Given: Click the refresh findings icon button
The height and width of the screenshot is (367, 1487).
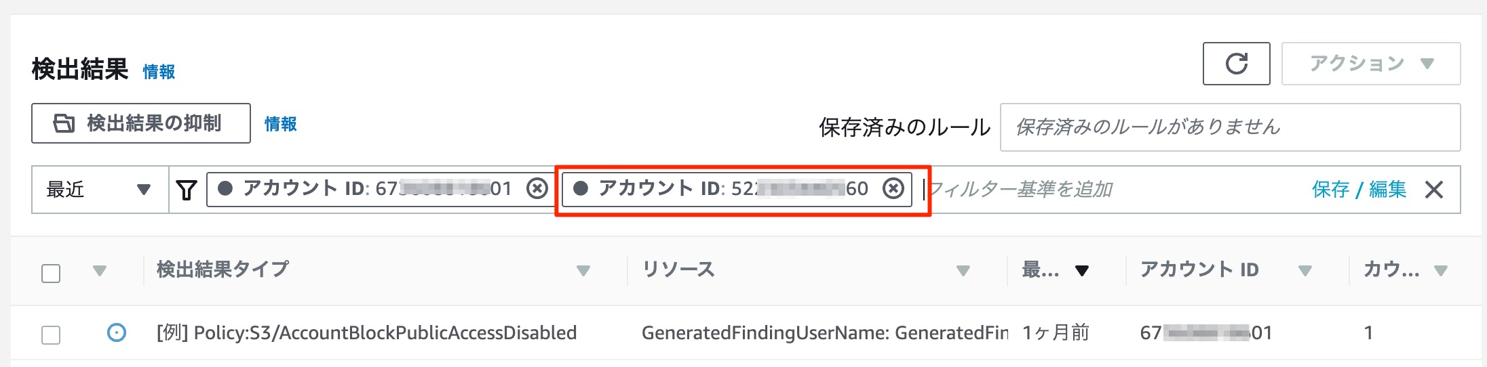Looking at the screenshot, I should (1236, 64).
